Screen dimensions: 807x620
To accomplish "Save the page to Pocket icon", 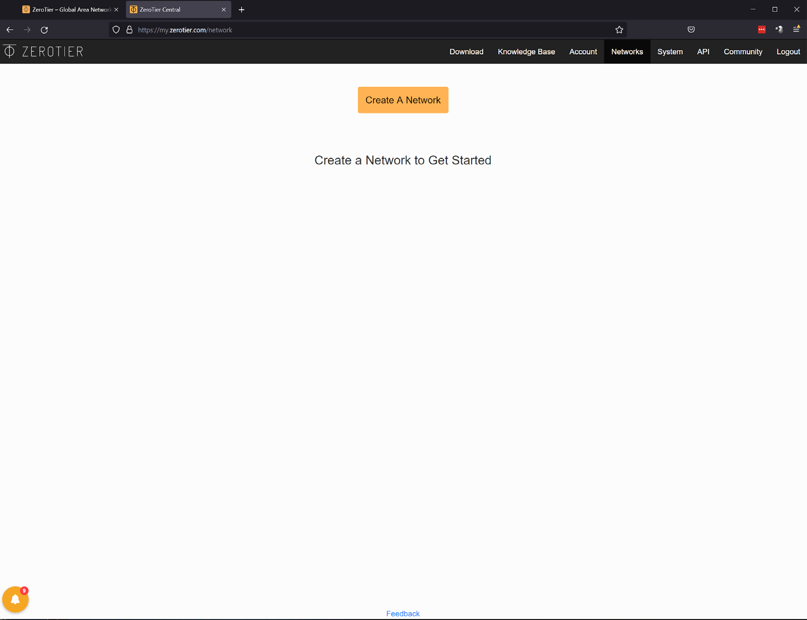I will tap(691, 29).
